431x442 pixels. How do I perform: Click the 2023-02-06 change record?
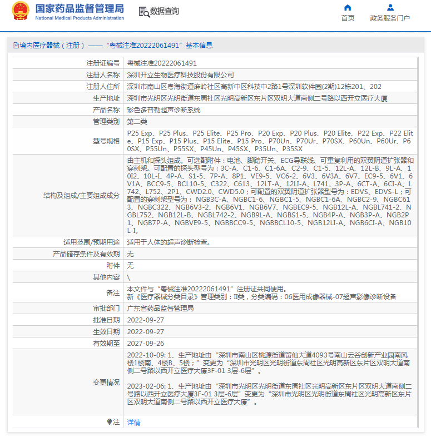pyautogui.click(x=270, y=394)
